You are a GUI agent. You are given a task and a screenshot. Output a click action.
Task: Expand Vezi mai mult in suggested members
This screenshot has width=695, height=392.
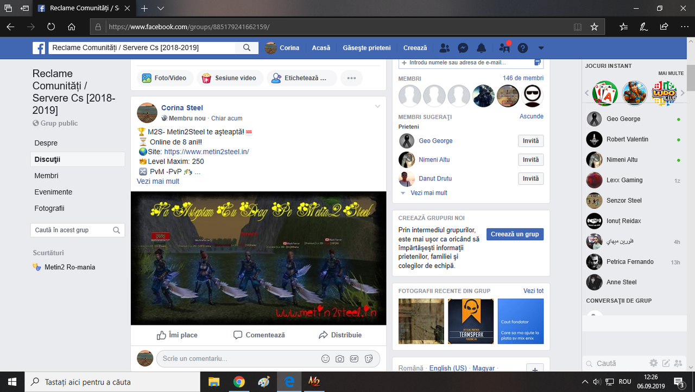(x=429, y=192)
